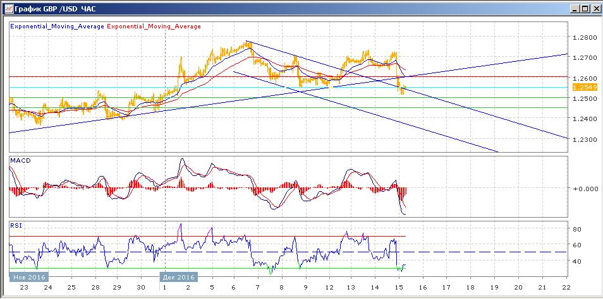Click the blue Exponential_Moving_Average label
Viewport: 603px width, 299px height.
pyautogui.click(x=58, y=26)
